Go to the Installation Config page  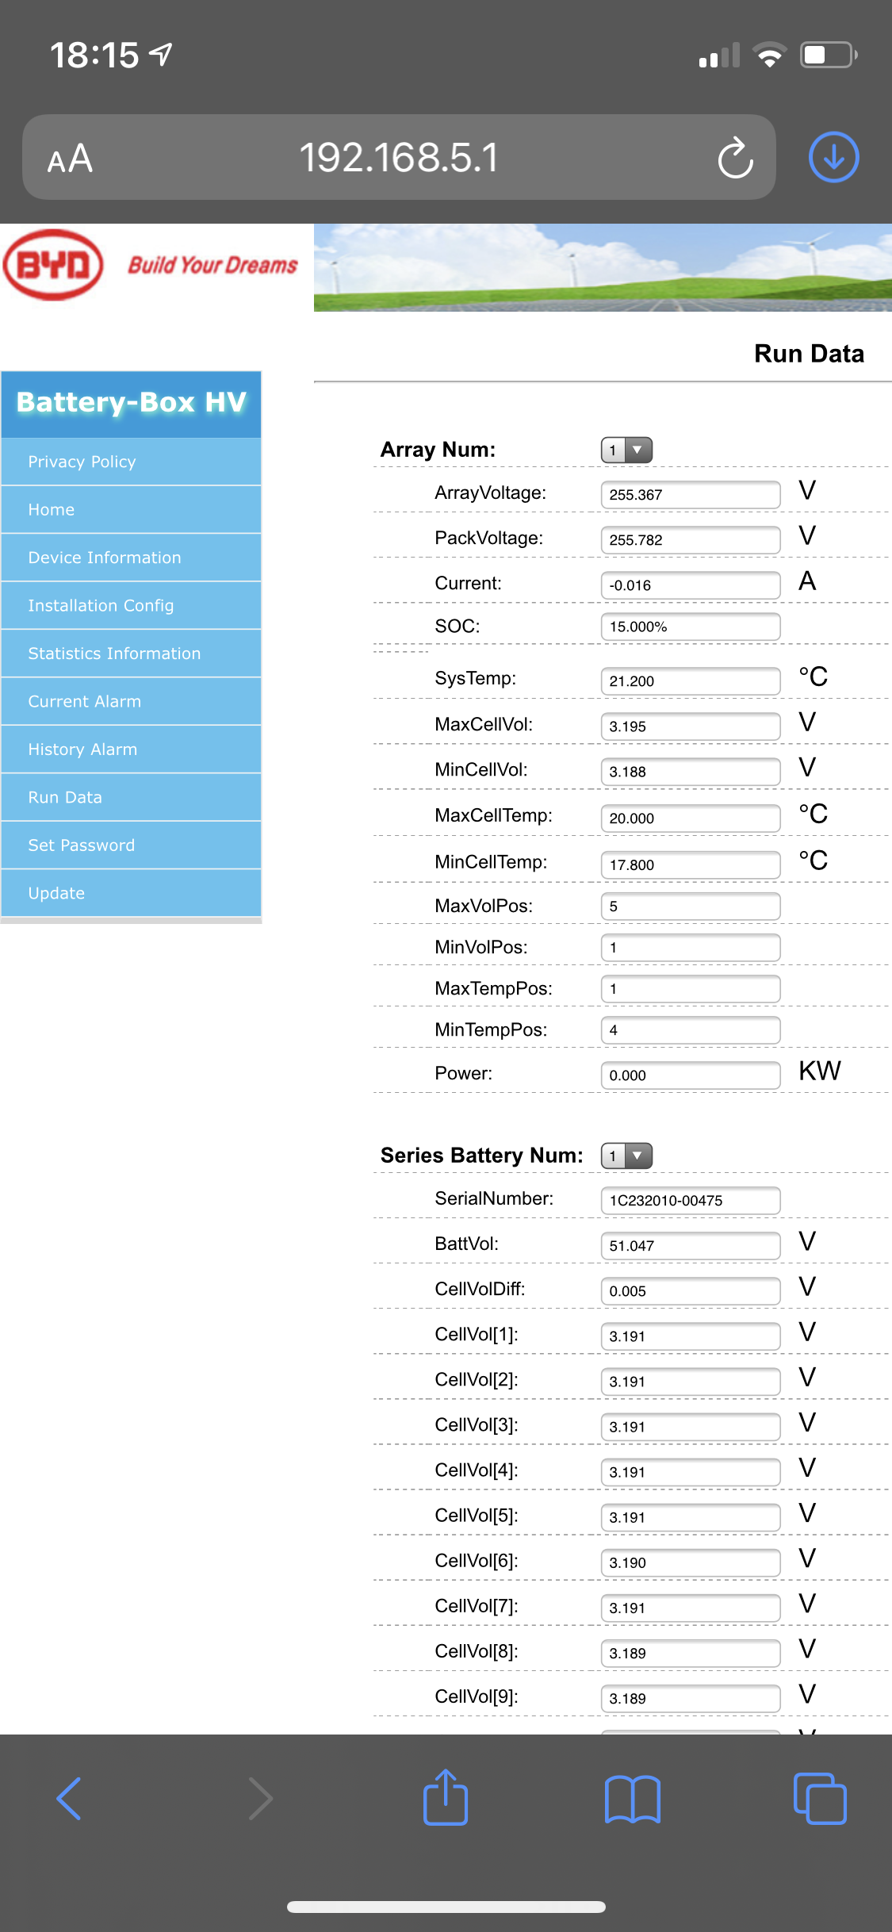point(101,606)
